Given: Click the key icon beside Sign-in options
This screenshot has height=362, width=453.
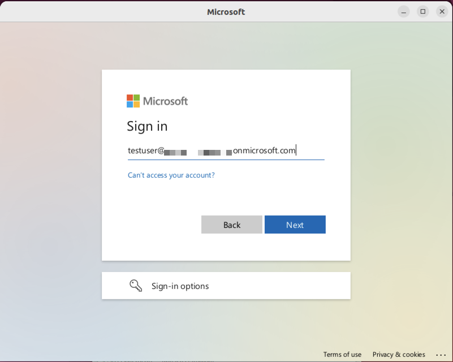Looking at the screenshot, I should tap(136, 286).
